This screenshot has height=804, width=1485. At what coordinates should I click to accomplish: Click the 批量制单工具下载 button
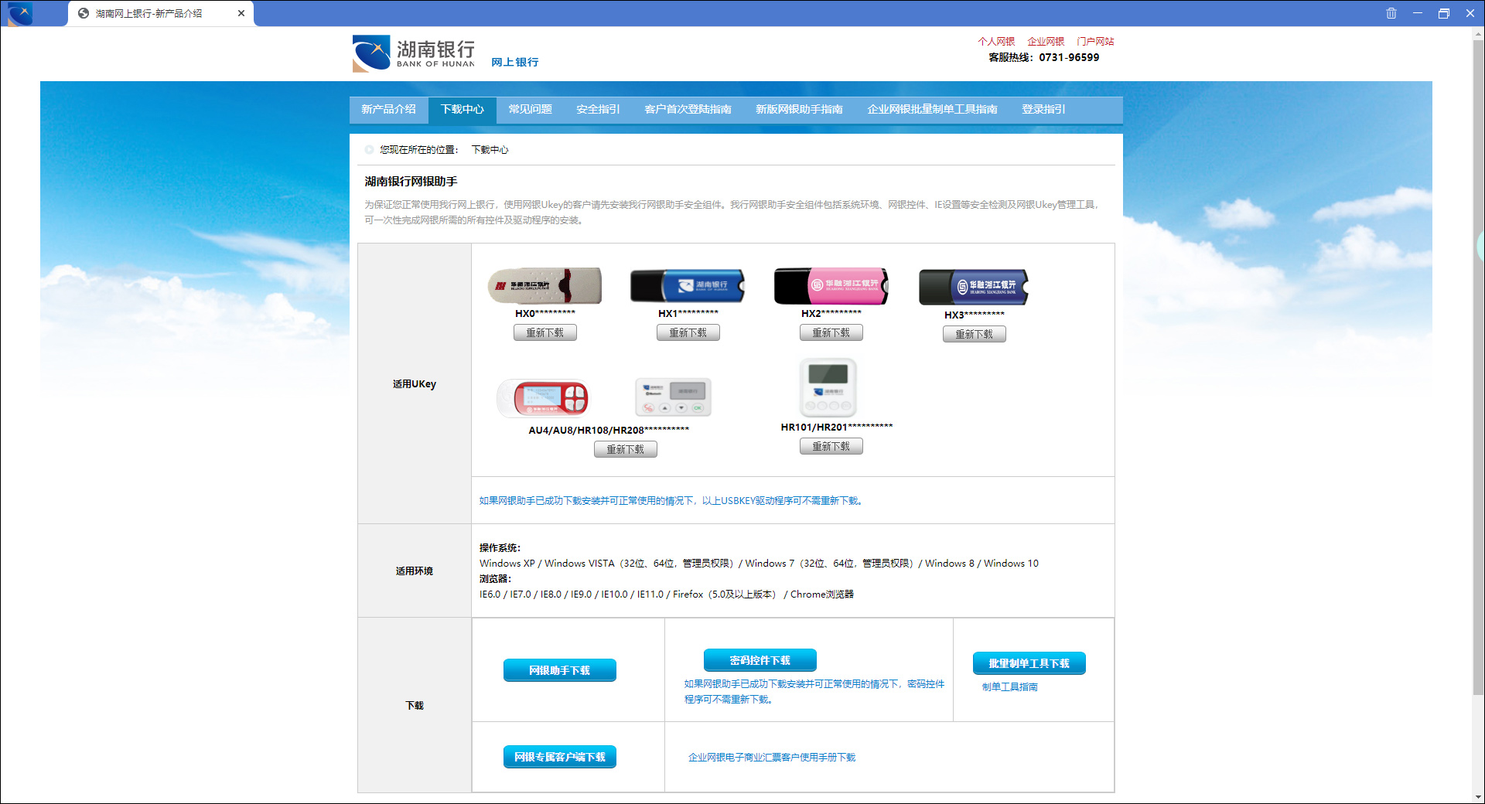pyautogui.click(x=1029, y=663)
